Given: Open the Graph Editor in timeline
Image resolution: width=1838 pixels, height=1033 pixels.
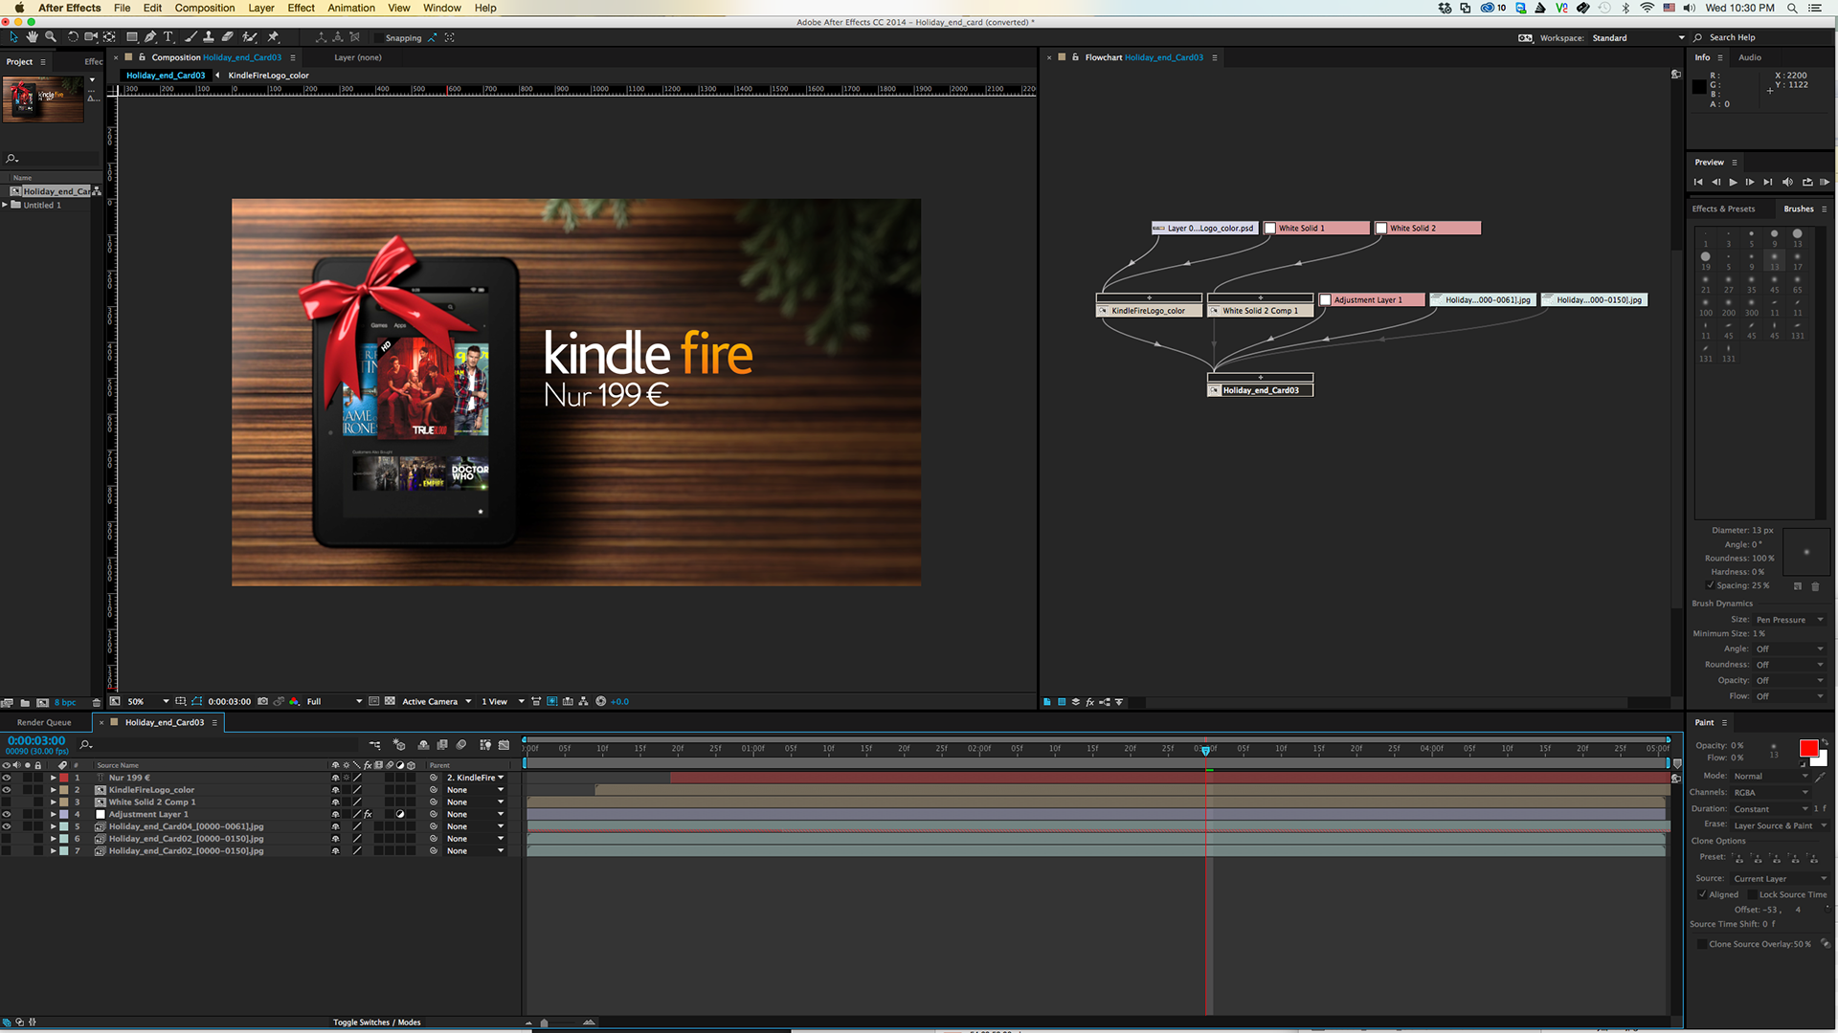Looking at the screenshot, I should (x=504, y=744).
